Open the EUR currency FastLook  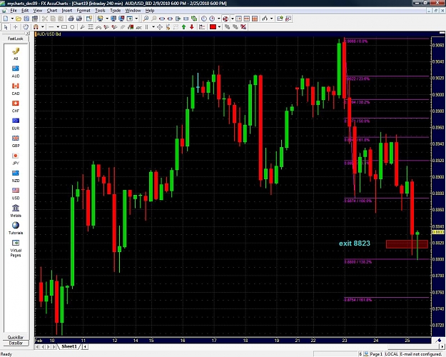pos(16,124)
